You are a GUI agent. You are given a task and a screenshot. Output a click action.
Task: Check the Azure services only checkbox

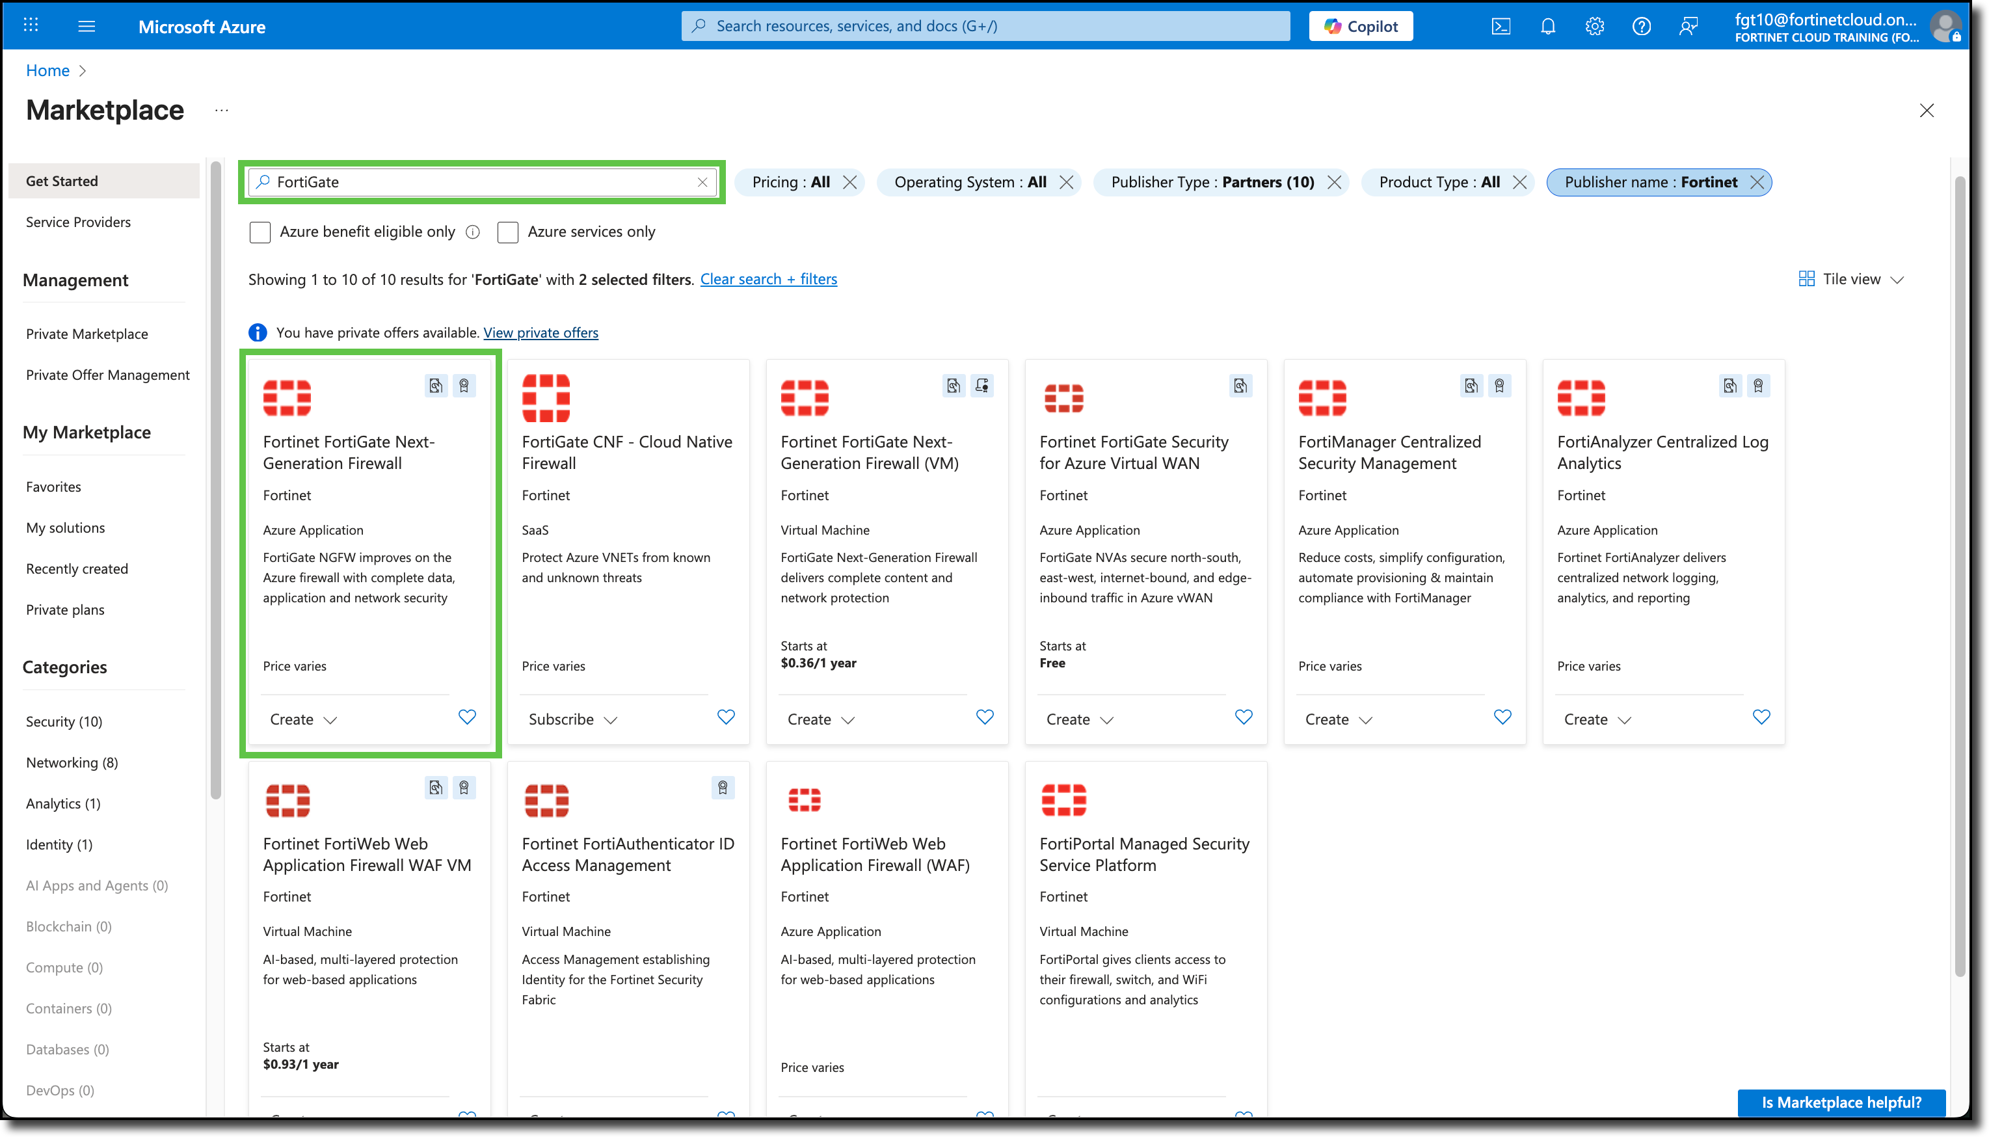508,232
